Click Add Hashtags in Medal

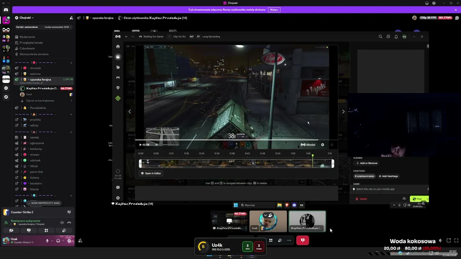388,176
